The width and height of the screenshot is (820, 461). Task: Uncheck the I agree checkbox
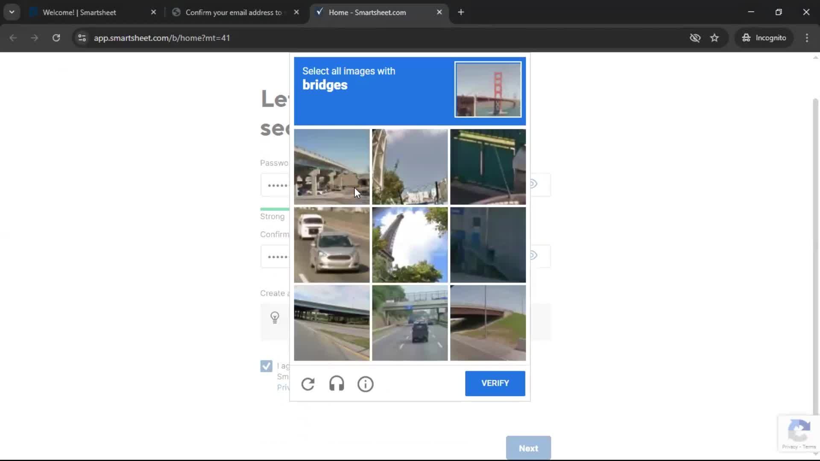(x=266, y=366)
